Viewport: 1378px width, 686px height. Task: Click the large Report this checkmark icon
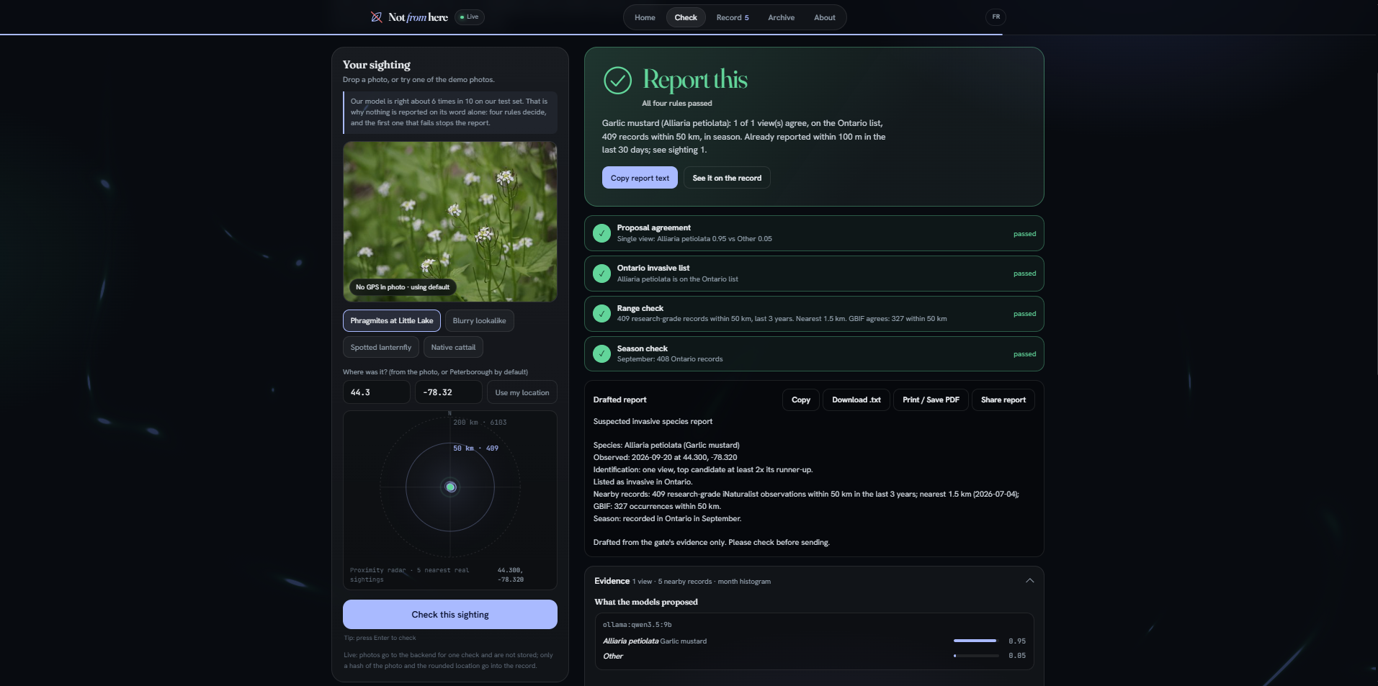tap(617, 81)
